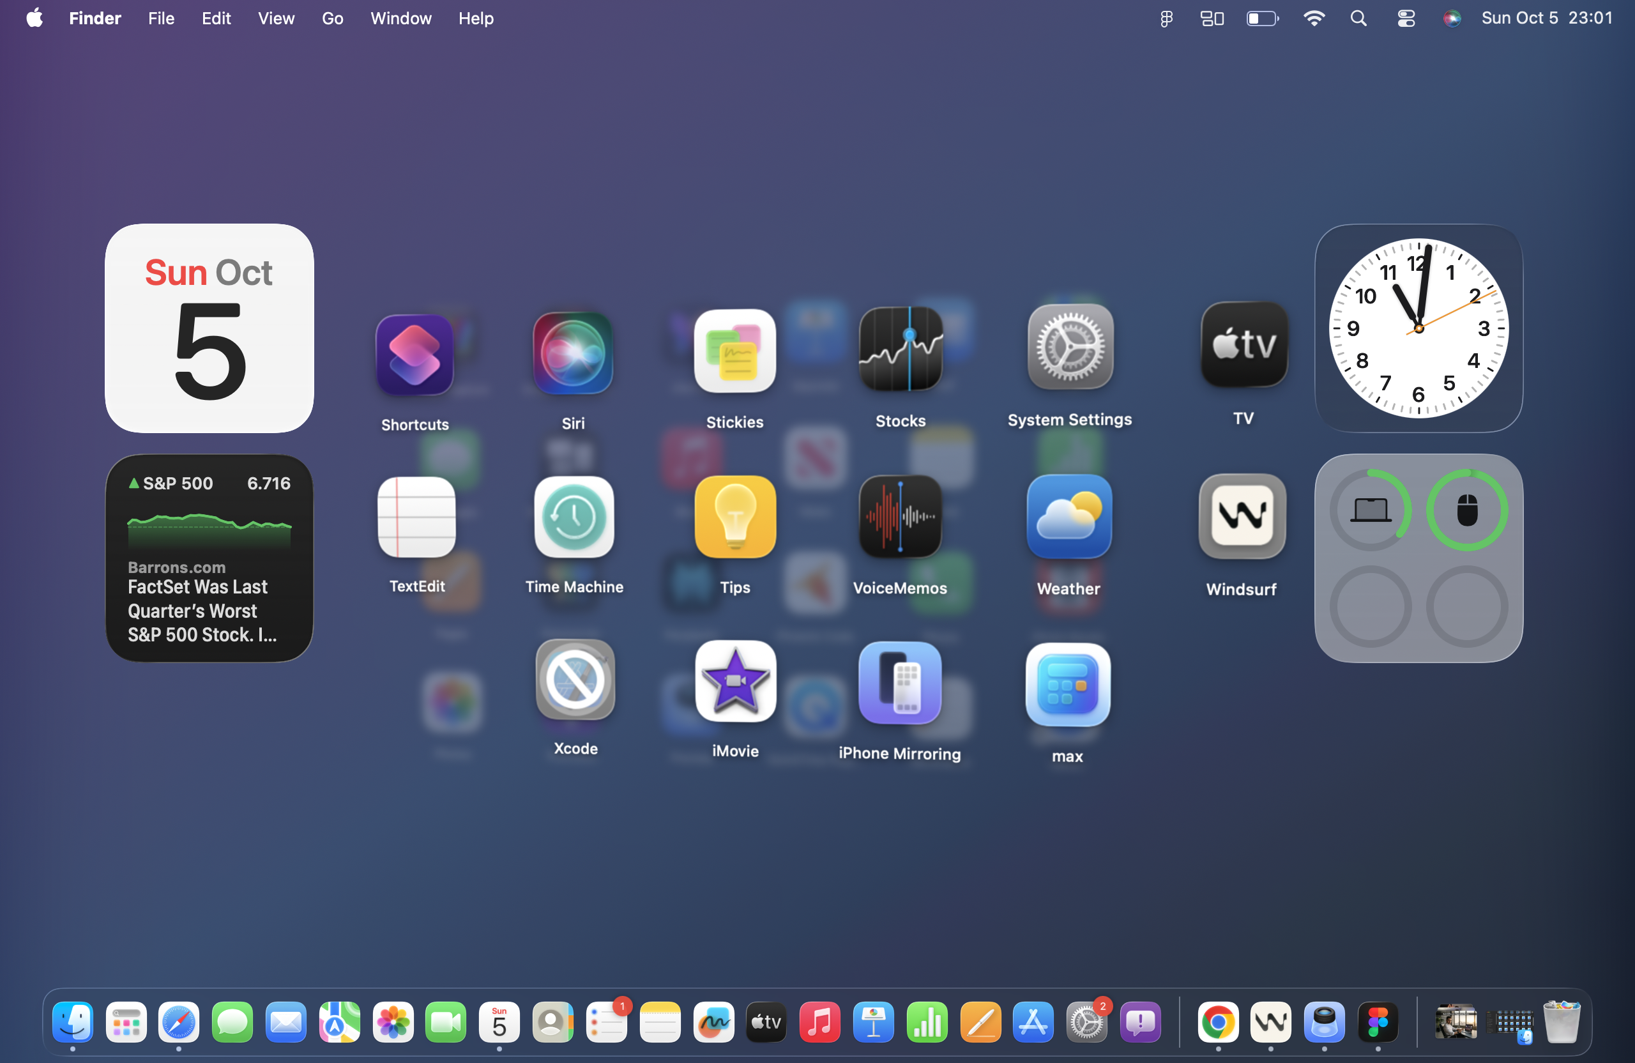Open the Shortcuts app in Launchpad

[x=414, y=355]
